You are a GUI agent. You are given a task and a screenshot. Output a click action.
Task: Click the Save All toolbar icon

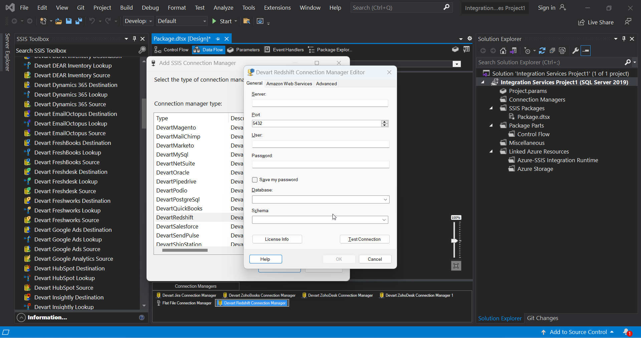[79, 21]
